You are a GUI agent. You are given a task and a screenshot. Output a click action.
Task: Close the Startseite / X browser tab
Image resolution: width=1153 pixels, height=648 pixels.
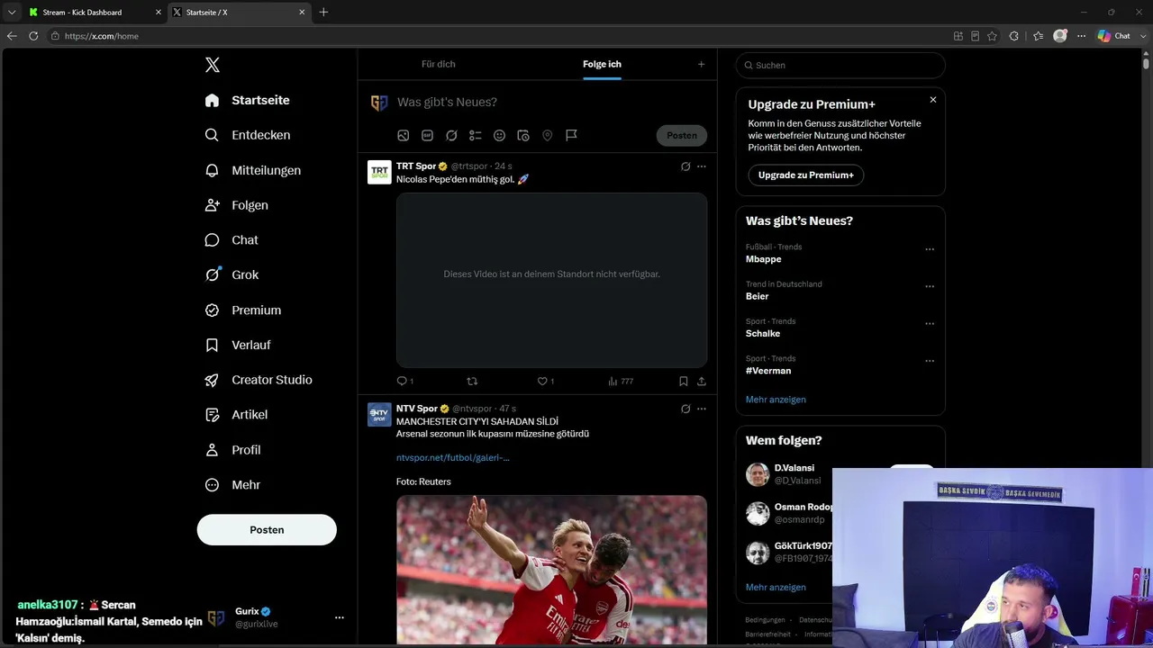pyautogui.click(x=302, y=13)
